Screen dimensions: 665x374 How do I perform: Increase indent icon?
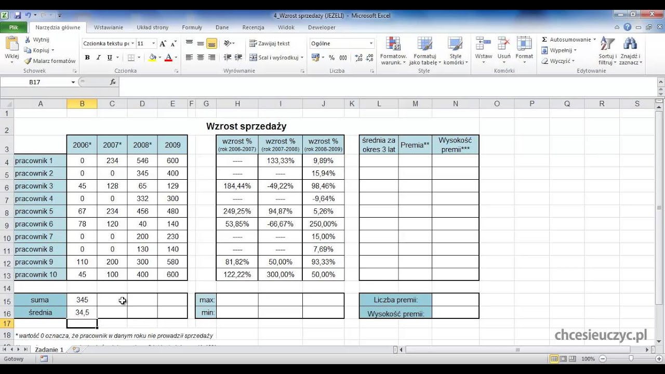click(238, 58)
